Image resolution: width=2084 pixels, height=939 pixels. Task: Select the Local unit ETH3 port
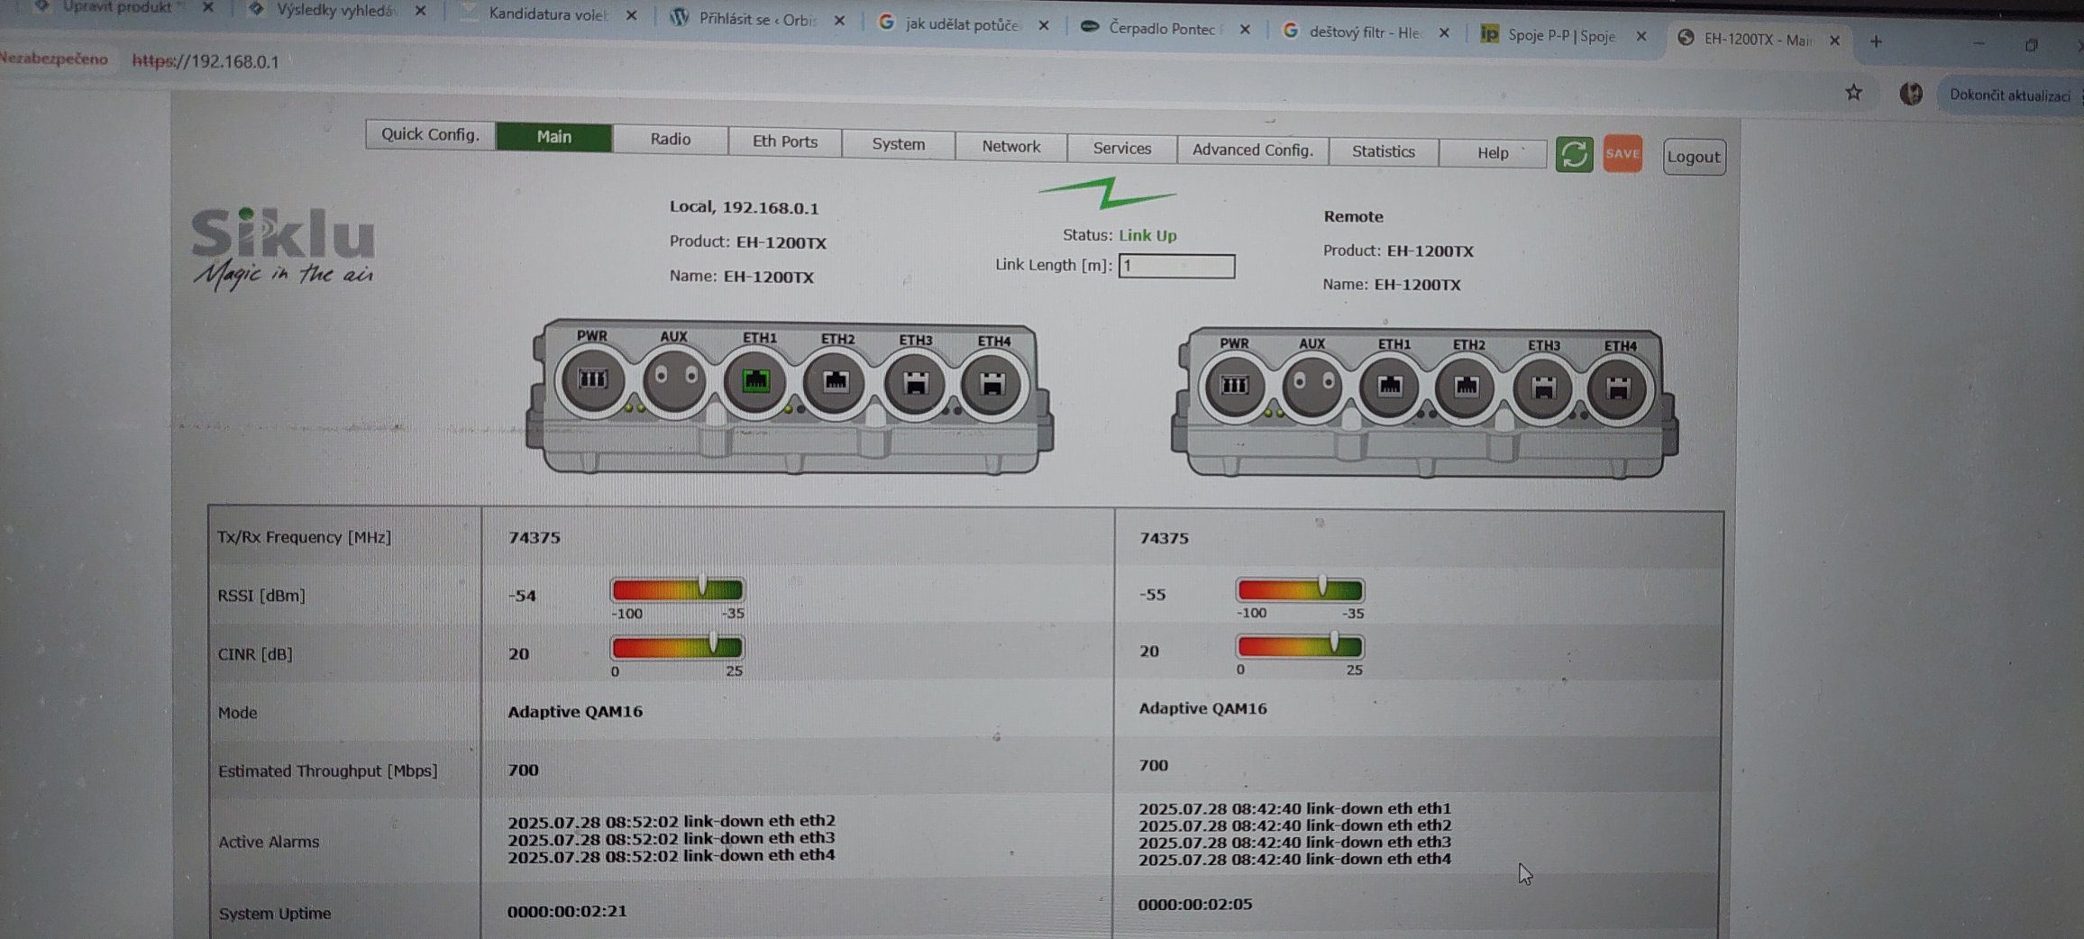coord(915,385)
